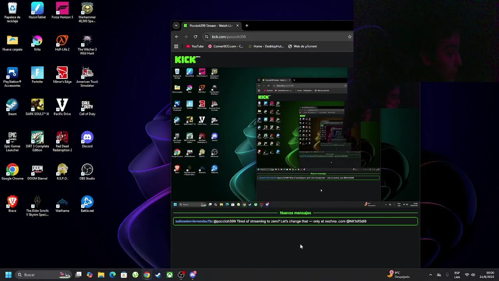
Task: Click the KICK logo
Action: [188, 60]
